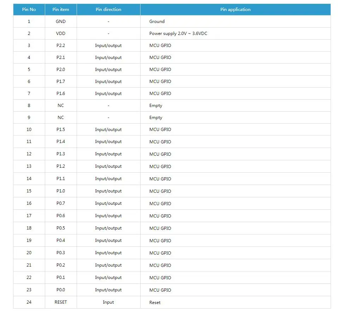Select the P1.0 pin item cell
The width and height of the screenshot is (338, 316).
click(x=61, y=191)
